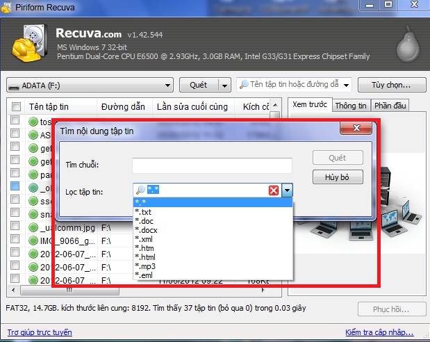Choose the *.mp3 filter option

tap(213, 266)
